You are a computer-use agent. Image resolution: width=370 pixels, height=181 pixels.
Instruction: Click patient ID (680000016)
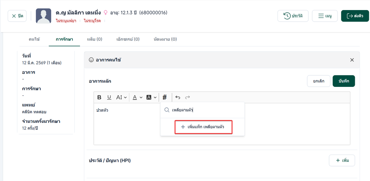pyautogui.click(x=153, y=12)
